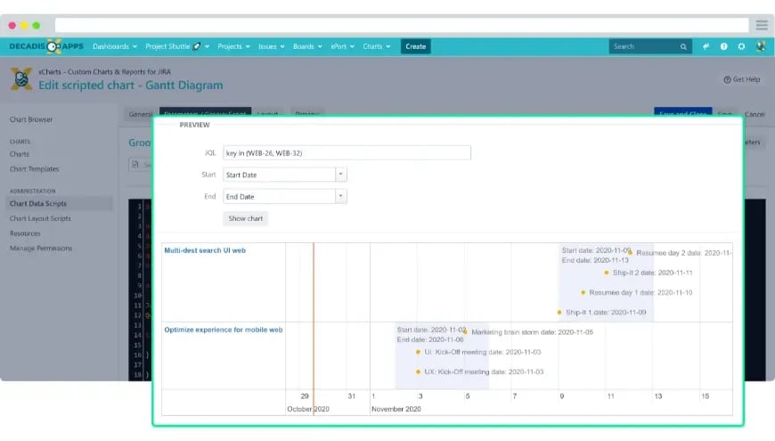Click the Marketing brain storm milestone dot
Viewport: 775px width, 441px height.
(x=465, y=332)
